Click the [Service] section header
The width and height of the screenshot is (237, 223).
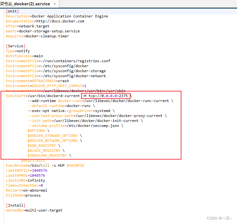[16, 46]
